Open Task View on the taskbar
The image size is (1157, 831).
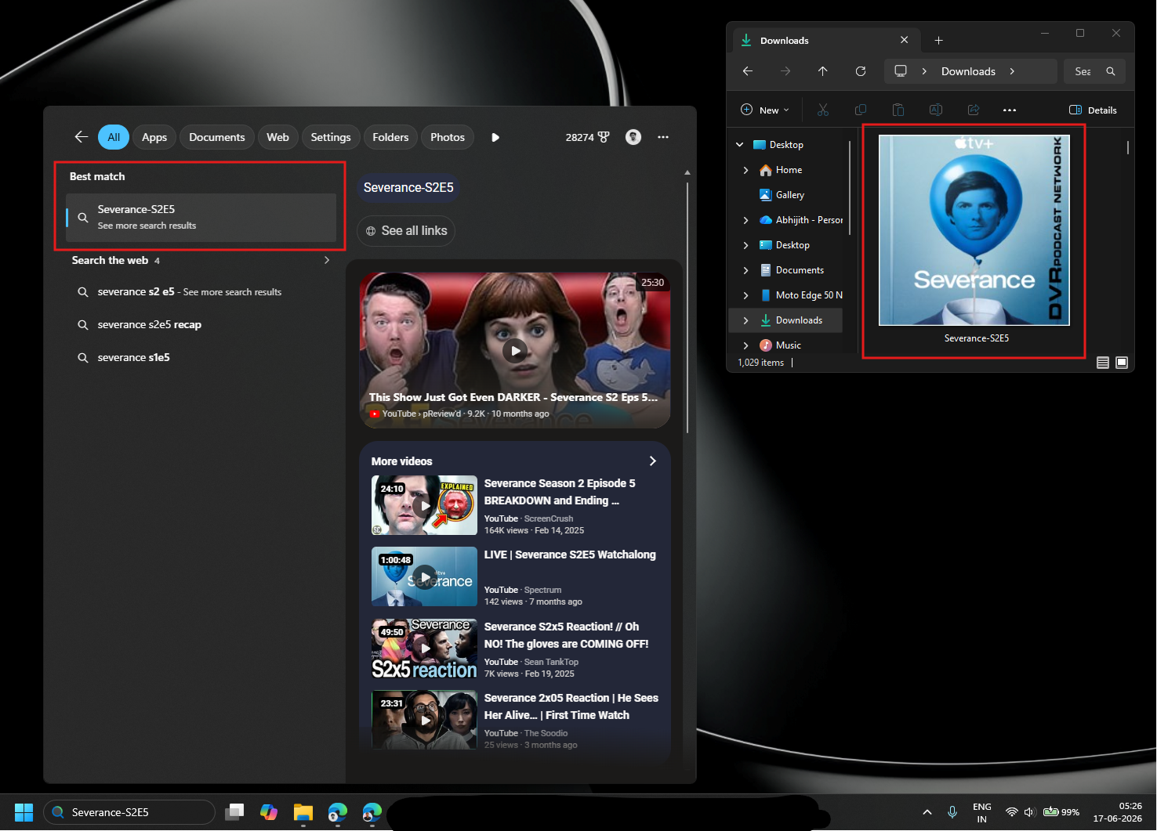pos(234,812)
